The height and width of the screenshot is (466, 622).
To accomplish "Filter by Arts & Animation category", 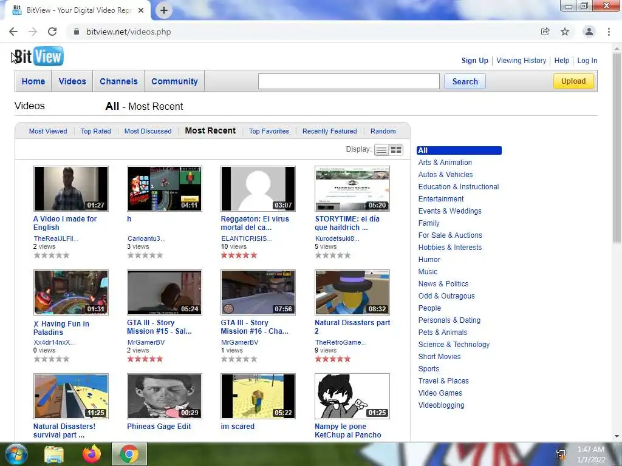I will coord(445,163).
